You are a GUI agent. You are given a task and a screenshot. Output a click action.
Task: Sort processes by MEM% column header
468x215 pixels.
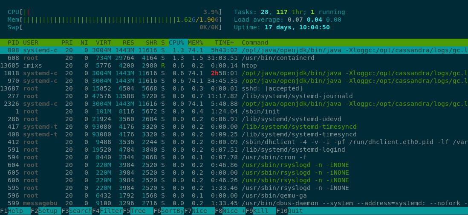[195, 42]
